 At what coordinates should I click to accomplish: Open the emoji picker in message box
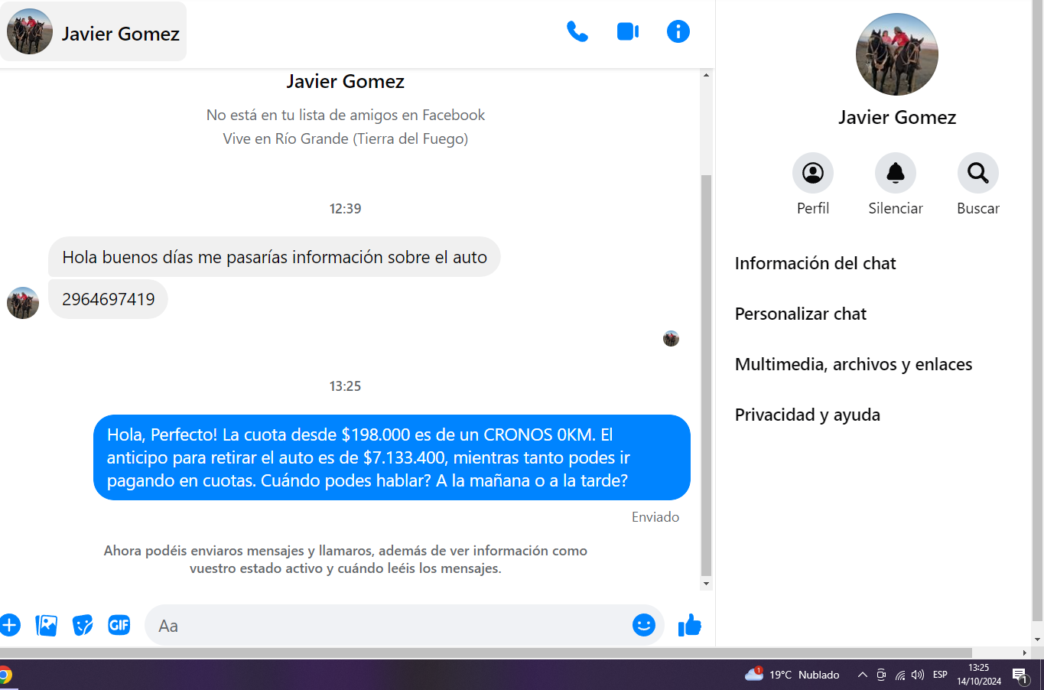[x=643, y=625]
